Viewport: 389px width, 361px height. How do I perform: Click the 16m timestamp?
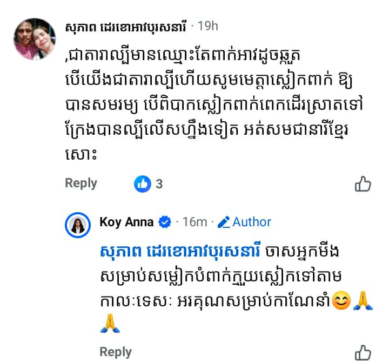(195, 222)
